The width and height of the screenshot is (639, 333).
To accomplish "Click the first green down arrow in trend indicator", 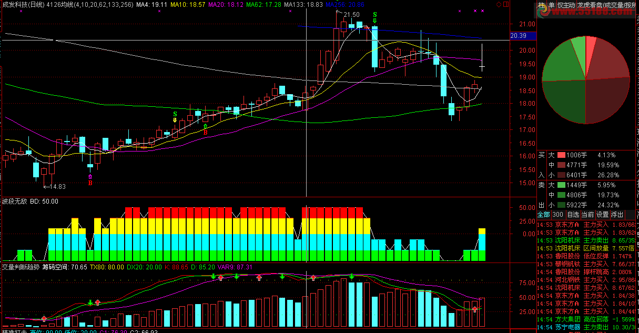I will (x=90, y=302).
